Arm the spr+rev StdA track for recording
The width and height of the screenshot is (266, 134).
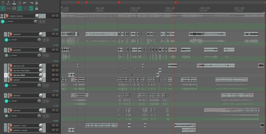click(x=11, y=75)
